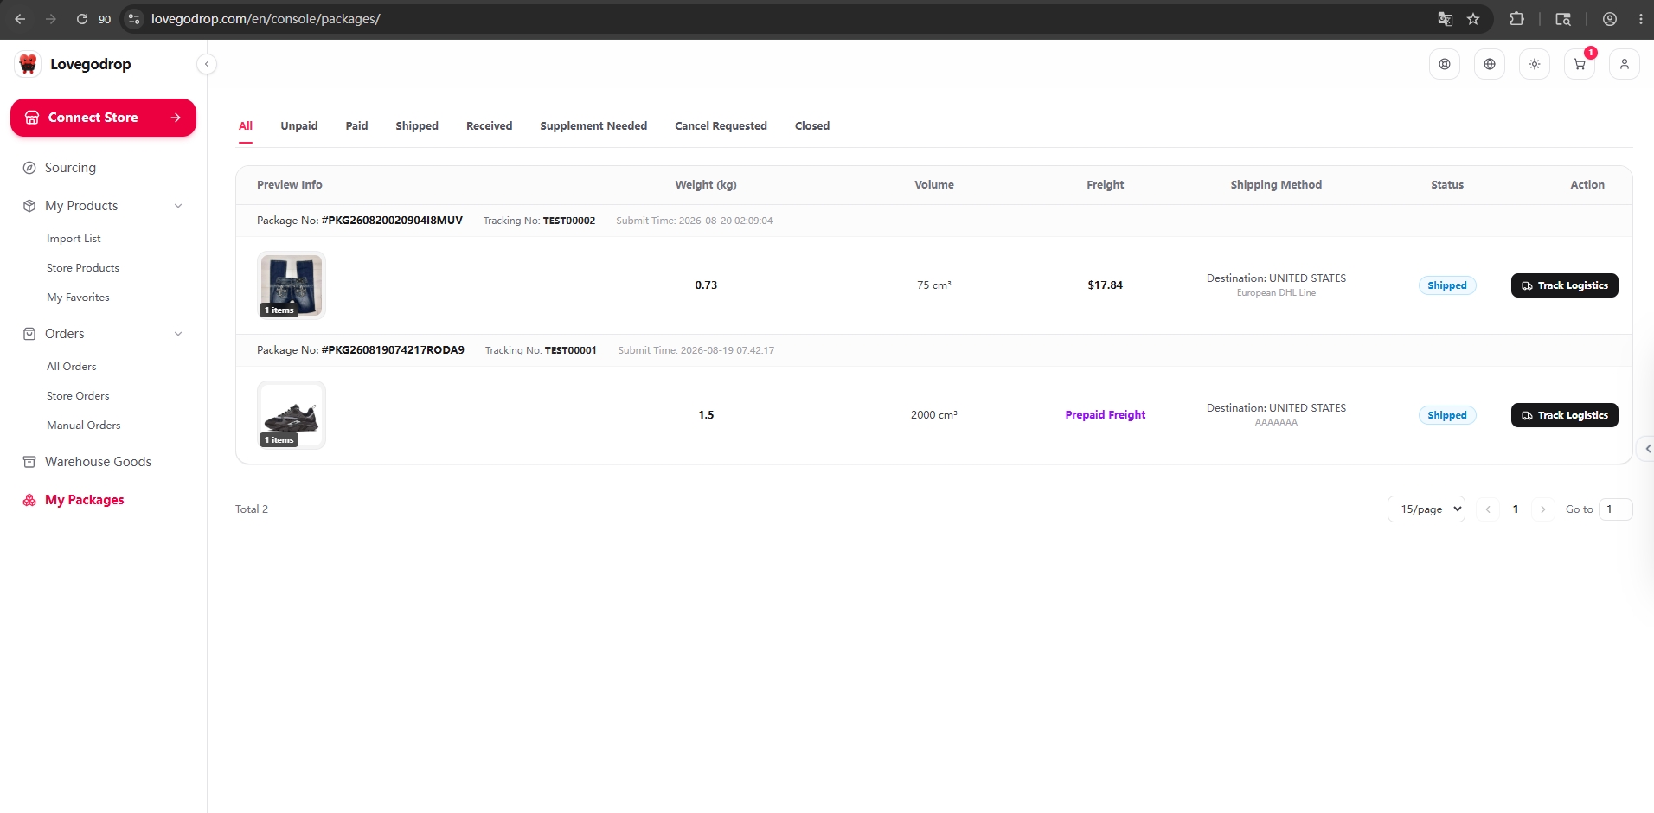Collapse the sidebar with the chevron button
1654x813 pixels.
tap(207, 64)
